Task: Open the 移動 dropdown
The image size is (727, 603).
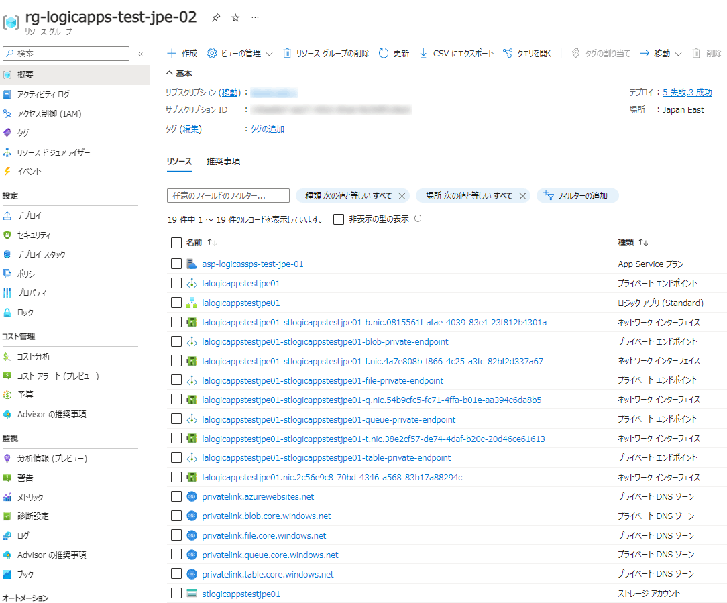Action: 661,54
